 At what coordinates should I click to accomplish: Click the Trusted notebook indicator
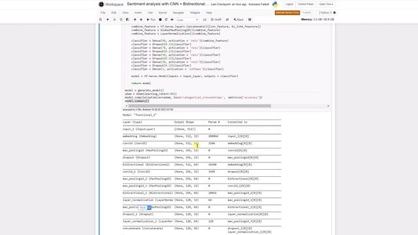tap(306, 13)
